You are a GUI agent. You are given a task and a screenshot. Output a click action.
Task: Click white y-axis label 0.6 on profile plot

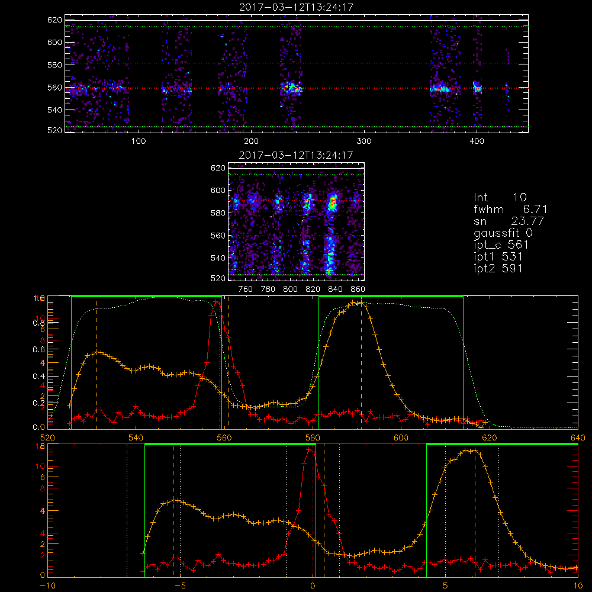click(38, 350)
